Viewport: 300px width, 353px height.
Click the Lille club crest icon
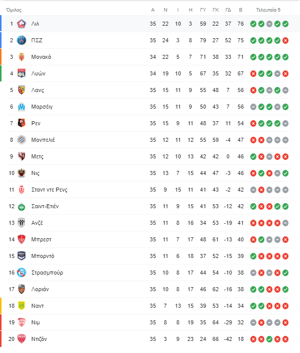click(22, 24)
